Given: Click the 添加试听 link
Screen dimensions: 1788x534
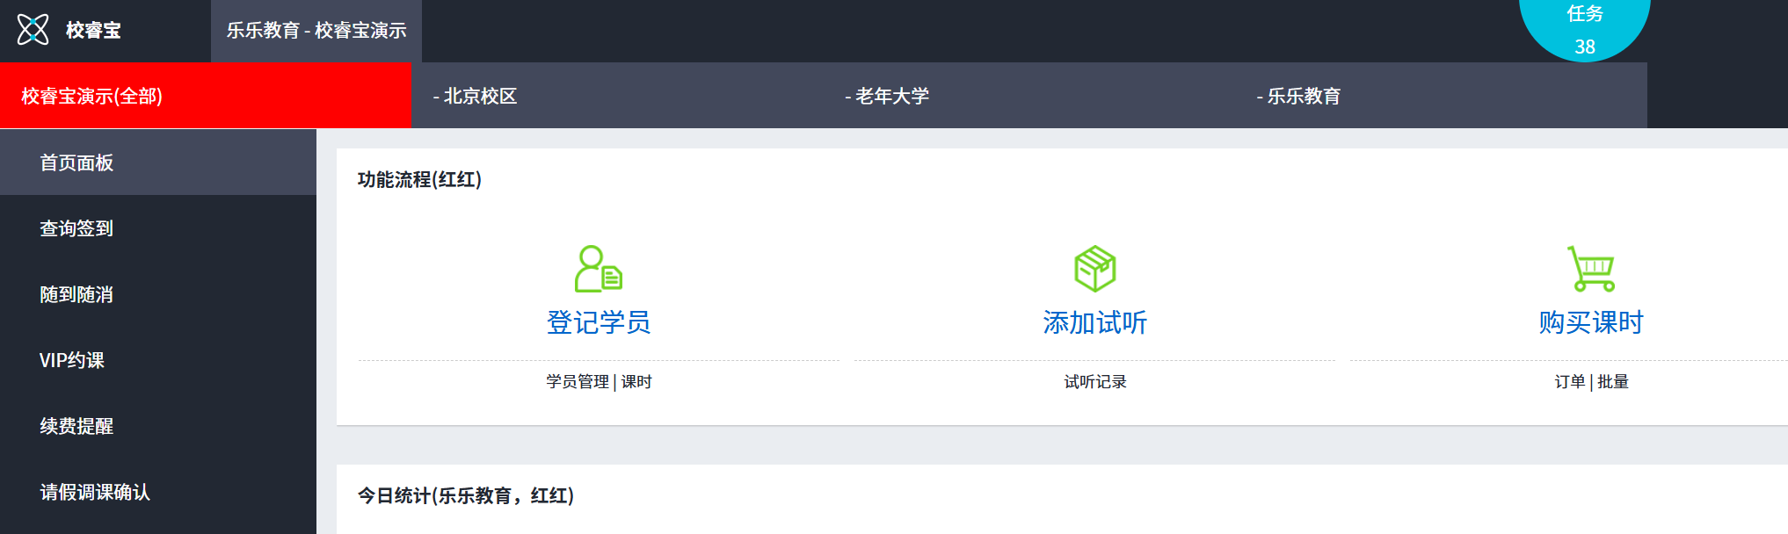Looking at the screenshot, I should click(1094, 322).
